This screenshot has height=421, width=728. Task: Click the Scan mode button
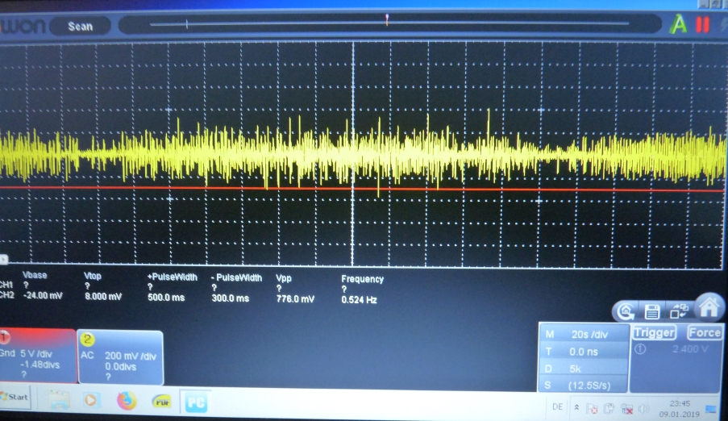81,27
